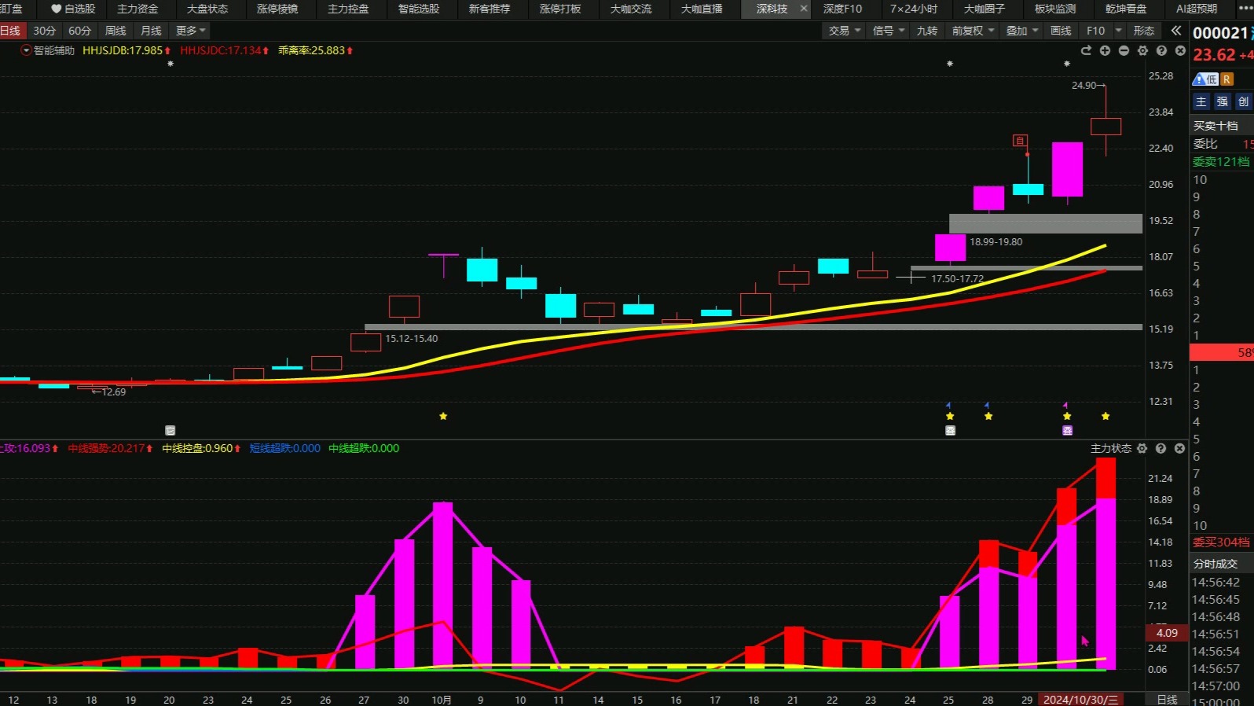Toggle 九转 indicator
This screenshot has width=1254, height=706.
[x=927, y=31]
